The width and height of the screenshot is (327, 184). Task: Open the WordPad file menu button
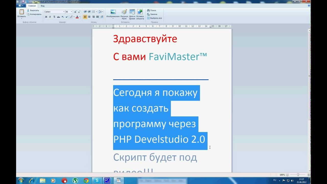click(x=21, y=6)
